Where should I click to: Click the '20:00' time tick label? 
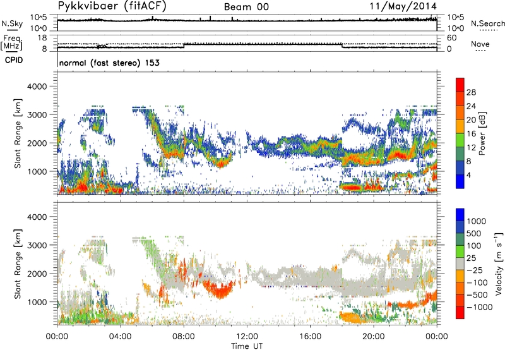(x=374, y=337)
